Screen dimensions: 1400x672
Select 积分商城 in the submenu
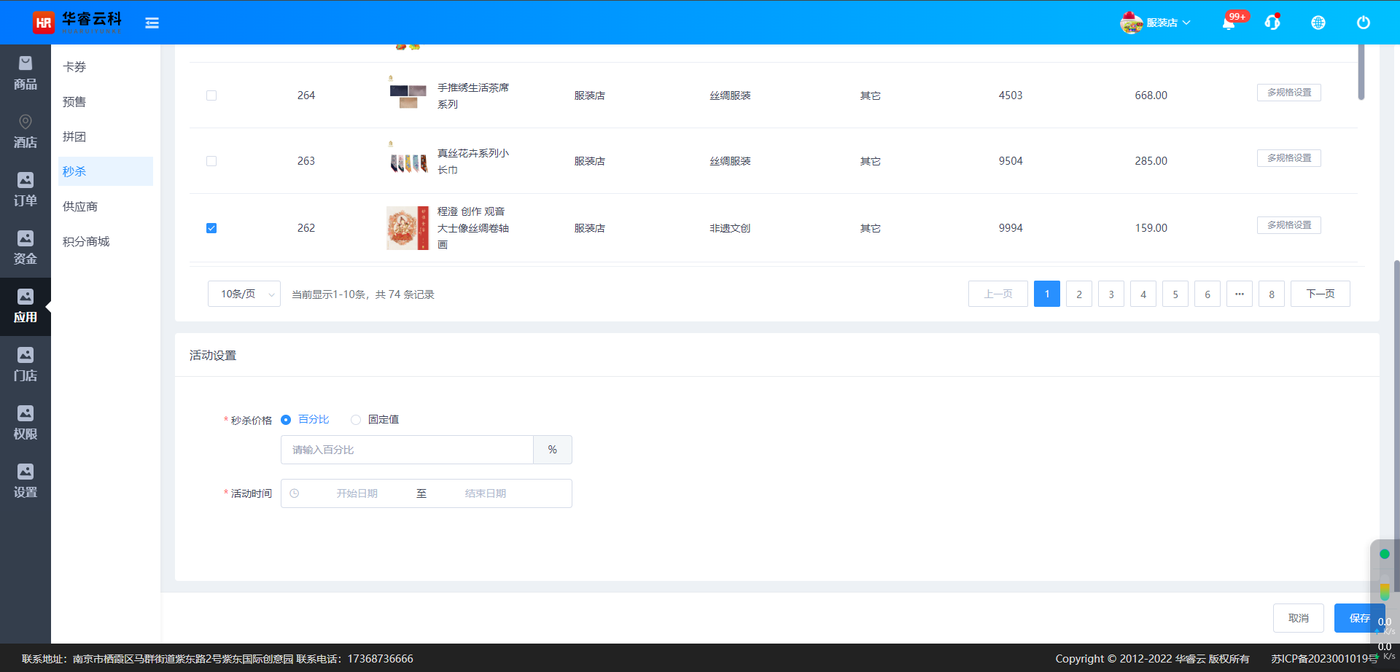86,241
